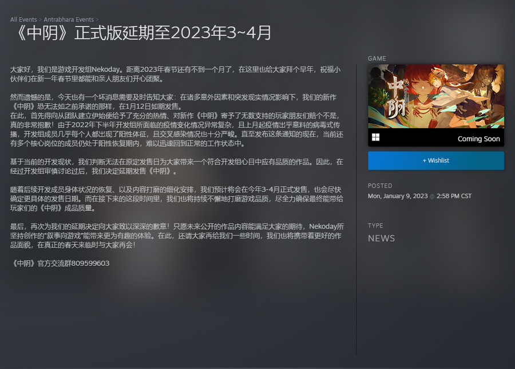The image size is (515, 369).
Task: Click the @ symbol in posted line
Action: point(433,196)
